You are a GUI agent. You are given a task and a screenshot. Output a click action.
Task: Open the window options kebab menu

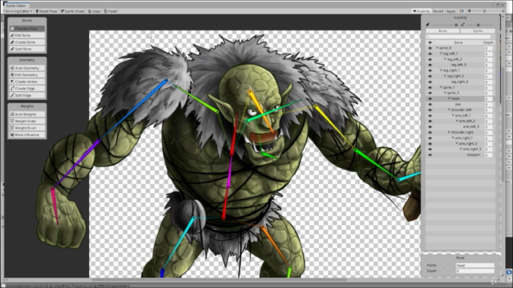click(494, 6)
